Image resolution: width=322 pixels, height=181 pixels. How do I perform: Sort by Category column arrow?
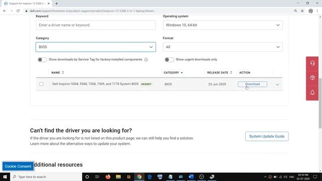click(x=182, y=72)
